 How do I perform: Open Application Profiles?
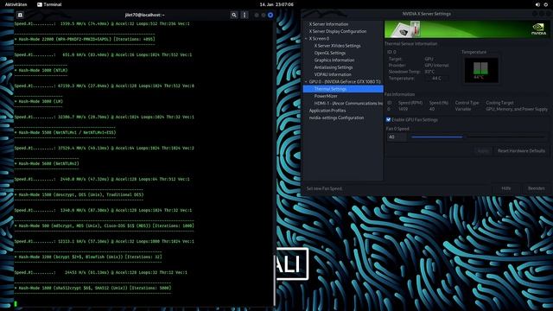point(327,111)
